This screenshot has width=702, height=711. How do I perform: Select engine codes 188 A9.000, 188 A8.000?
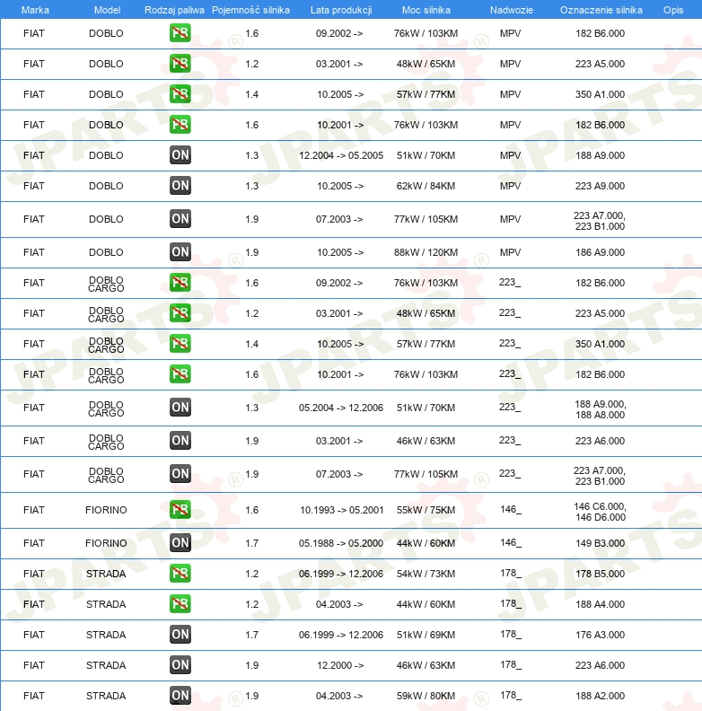[600, 409]
